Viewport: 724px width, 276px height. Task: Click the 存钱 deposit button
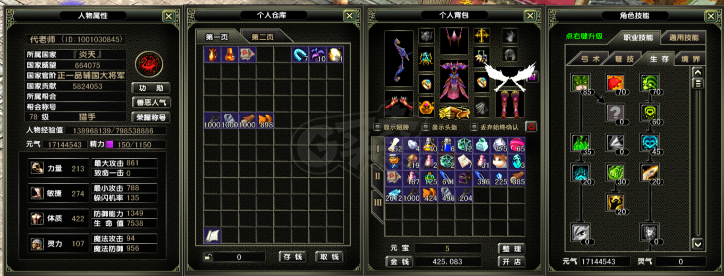292,257
